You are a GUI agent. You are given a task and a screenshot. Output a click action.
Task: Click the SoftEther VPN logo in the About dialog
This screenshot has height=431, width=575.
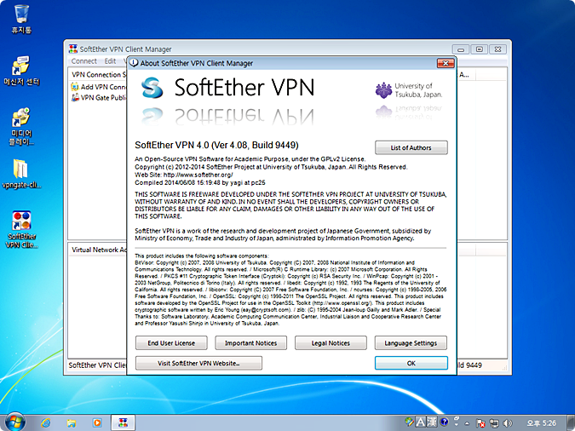[152, 88]
